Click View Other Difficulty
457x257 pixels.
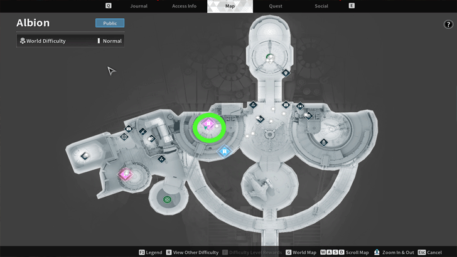192,252
